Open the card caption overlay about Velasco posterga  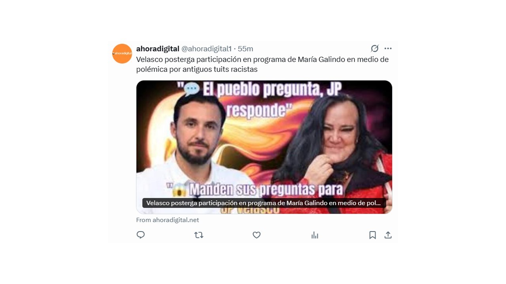(x=264, y=203)
